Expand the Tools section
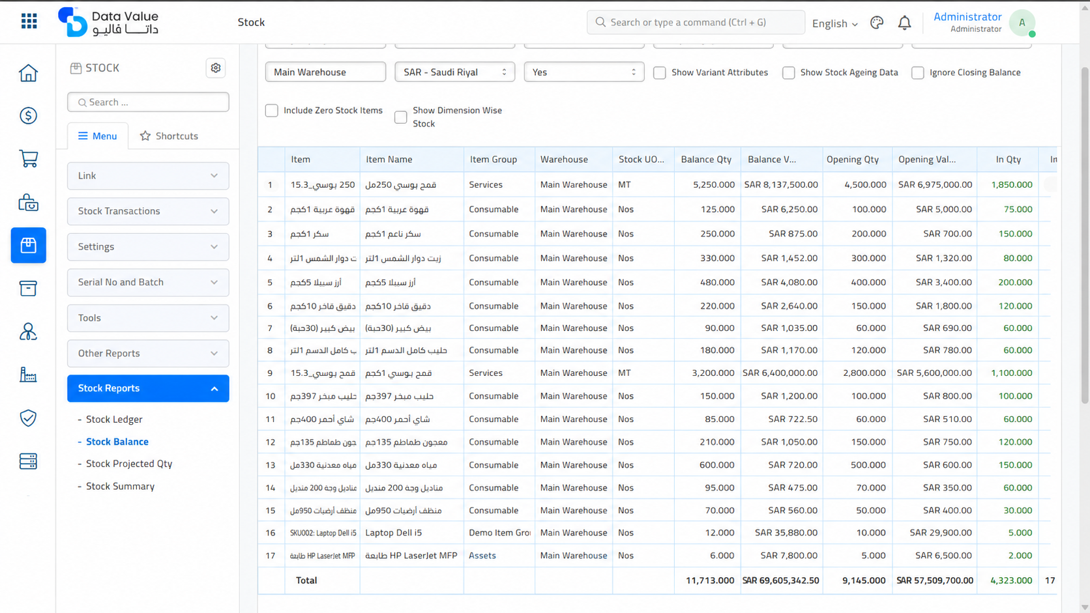Viewport: 1090px width, 613px height. pos(148,318)
